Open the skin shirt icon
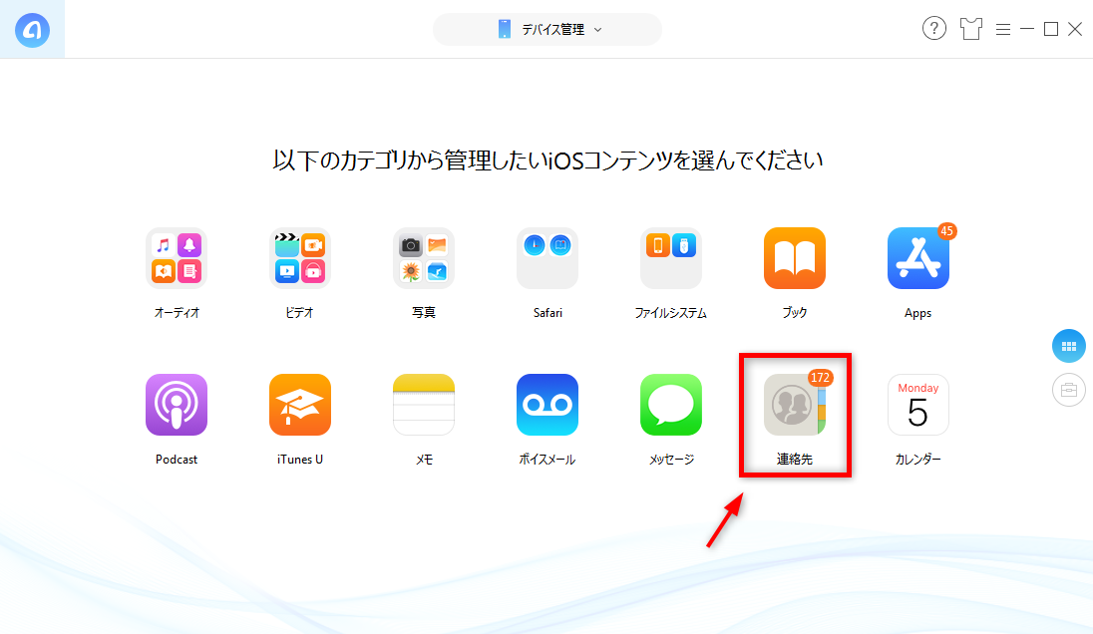Image resolution: width=1093 pixels, height=634 pixels. [970, 29]
